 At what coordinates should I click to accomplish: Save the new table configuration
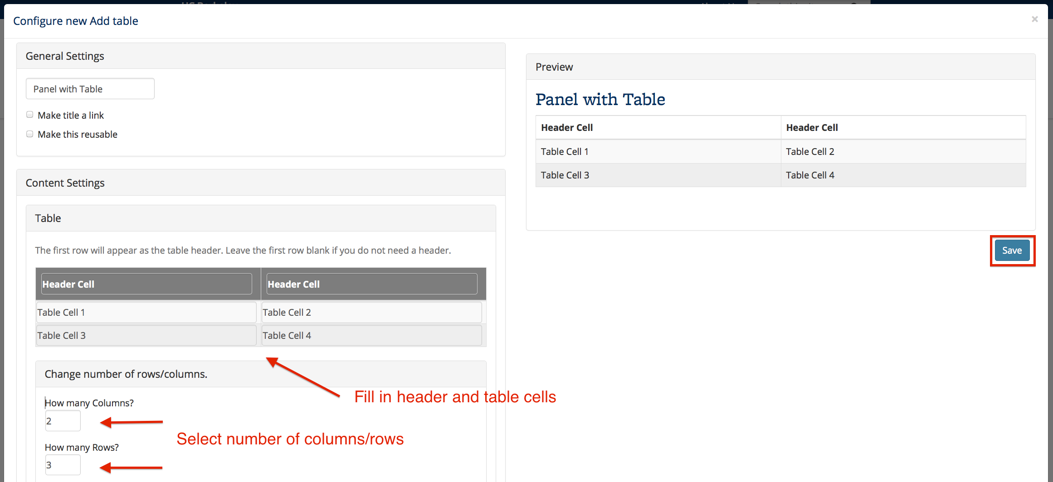(1012, 250)
